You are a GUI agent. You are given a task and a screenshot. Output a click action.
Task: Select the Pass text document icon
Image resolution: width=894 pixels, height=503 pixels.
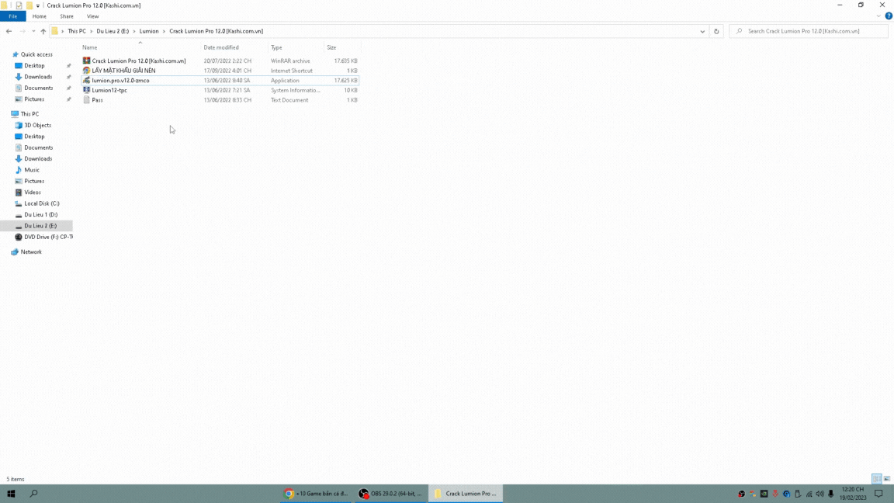point(86,100)
